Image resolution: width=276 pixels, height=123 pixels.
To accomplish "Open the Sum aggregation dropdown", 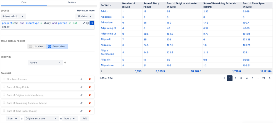I will pos(13,118).
